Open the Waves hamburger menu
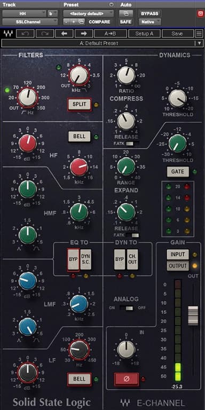This screenshot has height=410, width=205. 199,34
